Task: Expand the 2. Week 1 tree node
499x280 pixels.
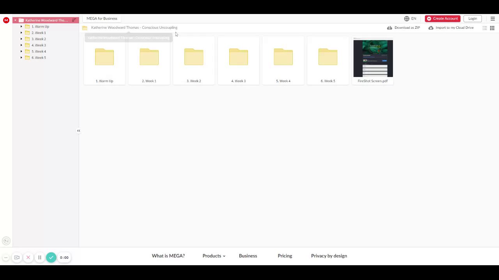Action: pos(21,33)
